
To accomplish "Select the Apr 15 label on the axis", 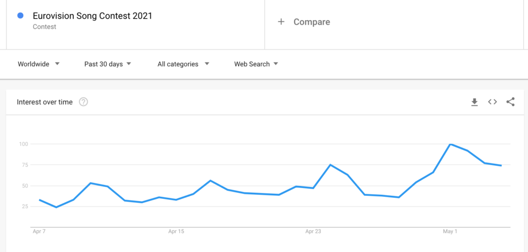I will coord(176,231).
